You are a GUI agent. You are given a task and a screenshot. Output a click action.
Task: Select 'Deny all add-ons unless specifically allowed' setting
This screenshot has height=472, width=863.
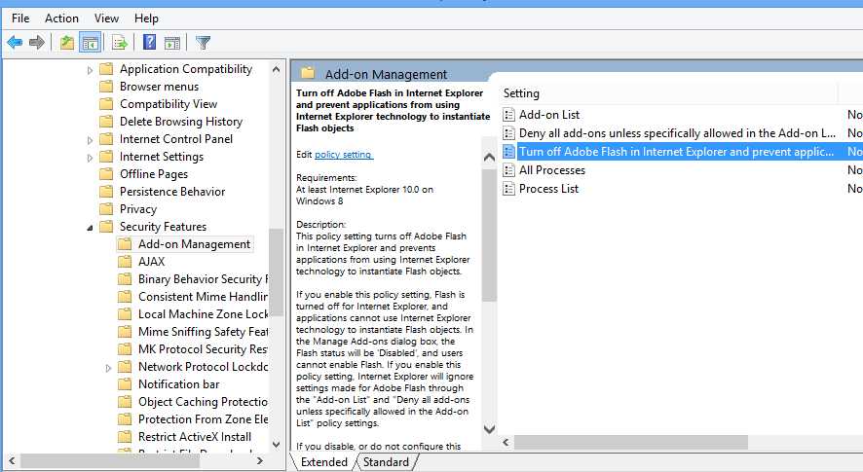[x=677, y=133]
